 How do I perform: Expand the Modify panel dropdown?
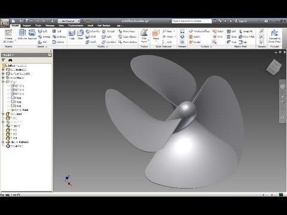pos(103,47)
